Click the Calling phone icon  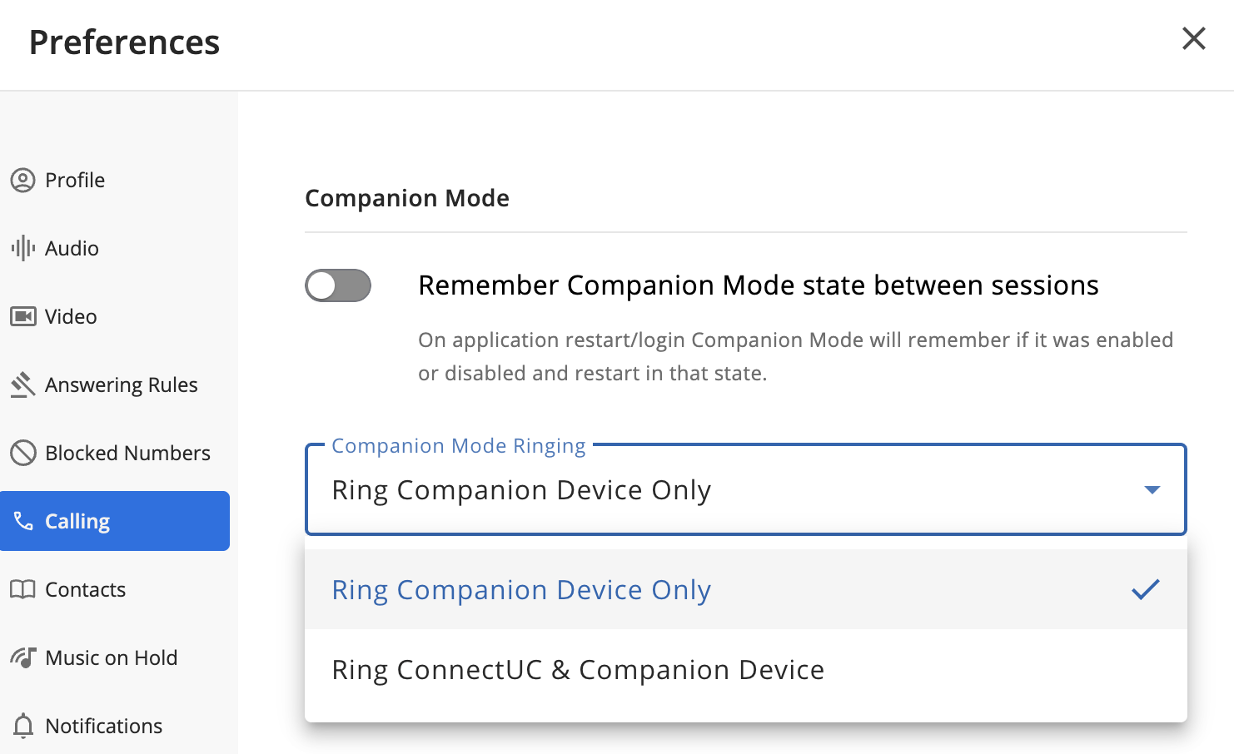click(x=22, y=521)
